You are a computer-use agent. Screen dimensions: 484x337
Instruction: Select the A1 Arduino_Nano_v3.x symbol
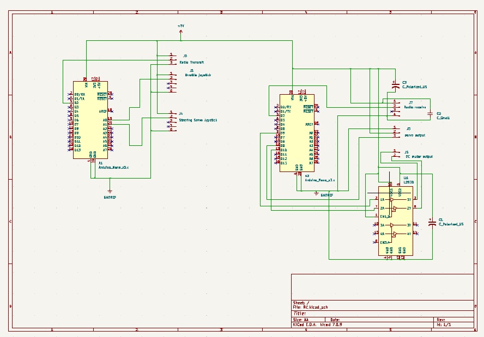[90, 120]
